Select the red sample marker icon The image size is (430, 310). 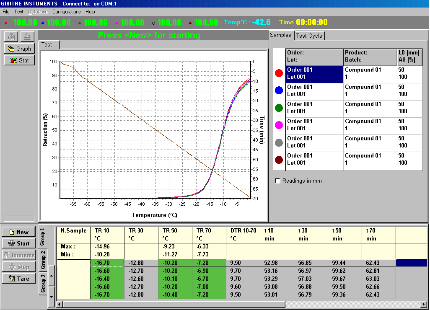(278, 72)
